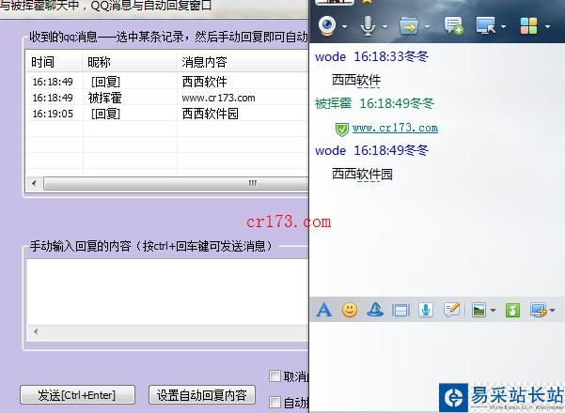Click 西西软件园 message text in chat
This screenshot has height=413, width=565.
click(362, 174)
